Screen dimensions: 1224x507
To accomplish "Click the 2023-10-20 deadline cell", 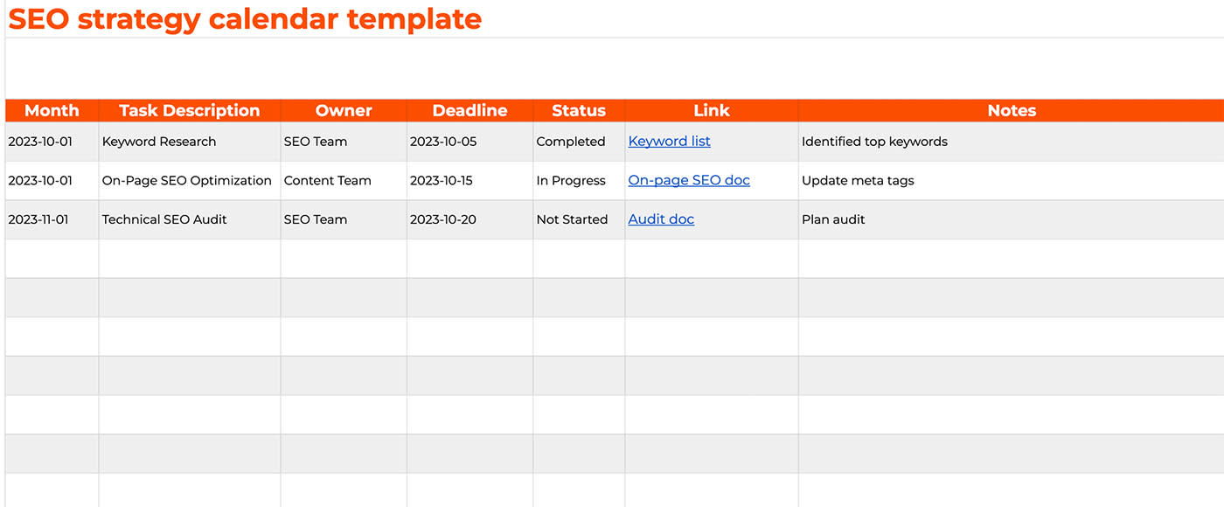I will pos(443,219).
